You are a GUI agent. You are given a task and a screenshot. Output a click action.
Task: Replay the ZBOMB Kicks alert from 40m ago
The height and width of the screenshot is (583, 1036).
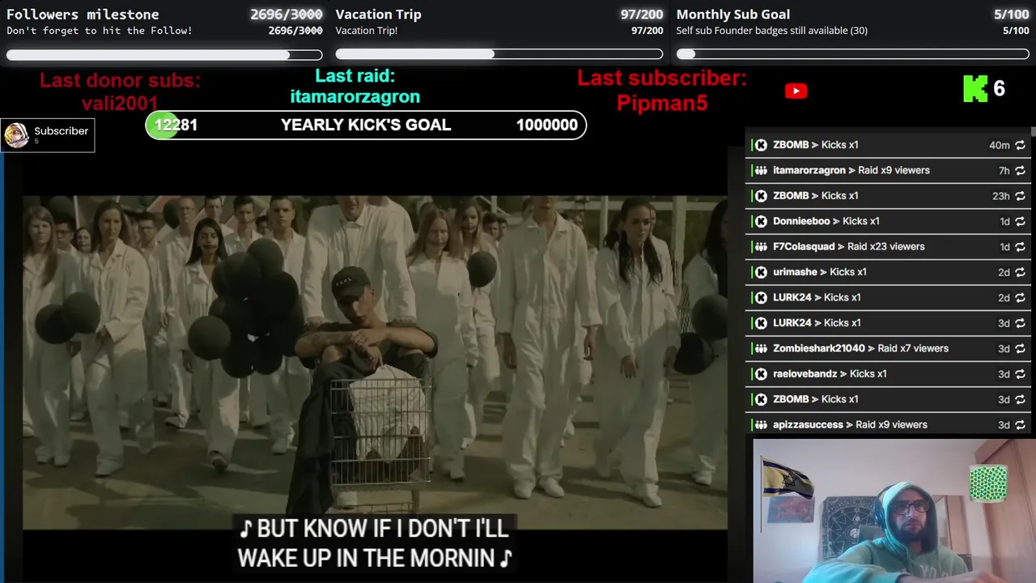click(x=1020, y=145)
